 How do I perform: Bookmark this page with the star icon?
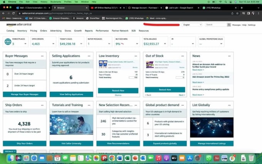pos(237,14)
